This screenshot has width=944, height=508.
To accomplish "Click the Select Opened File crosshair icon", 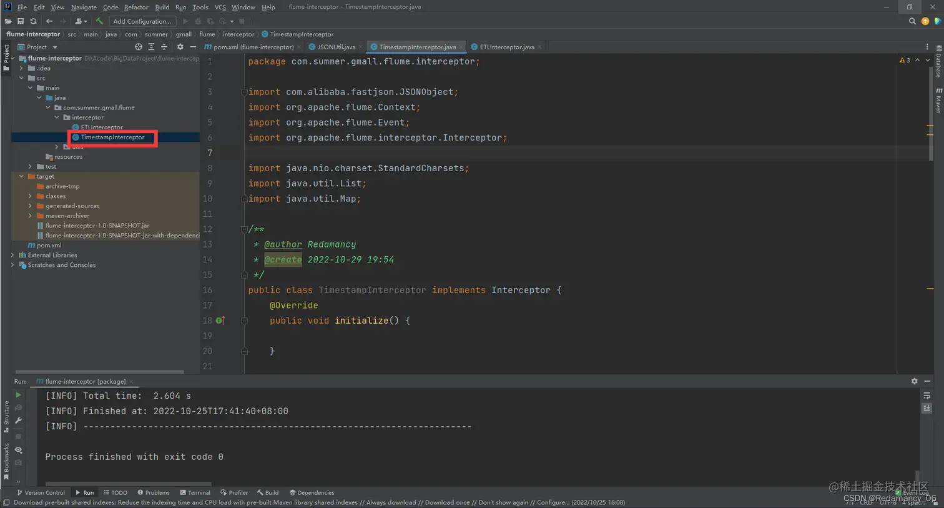I will point(139,47).
